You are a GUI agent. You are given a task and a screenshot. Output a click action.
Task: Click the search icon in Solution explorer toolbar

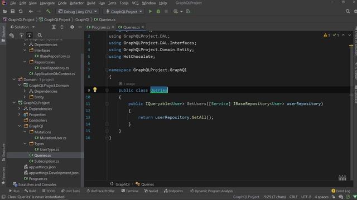(40, 35)
